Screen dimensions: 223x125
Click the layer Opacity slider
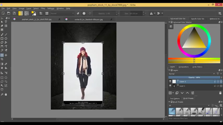click(194, 77)
